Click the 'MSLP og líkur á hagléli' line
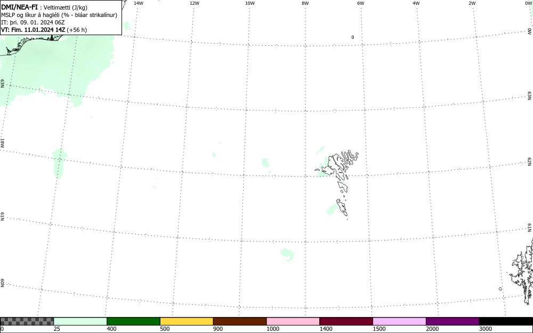 click(x=59, y=15)
